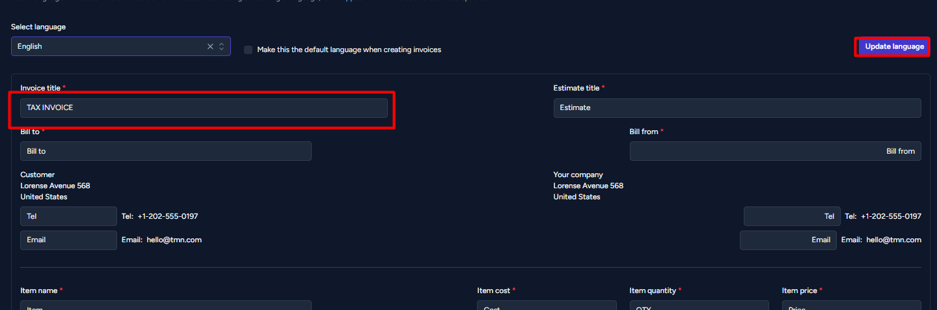Enable make this the default language checkbox
Screen dimensions: 937x310
248,49
